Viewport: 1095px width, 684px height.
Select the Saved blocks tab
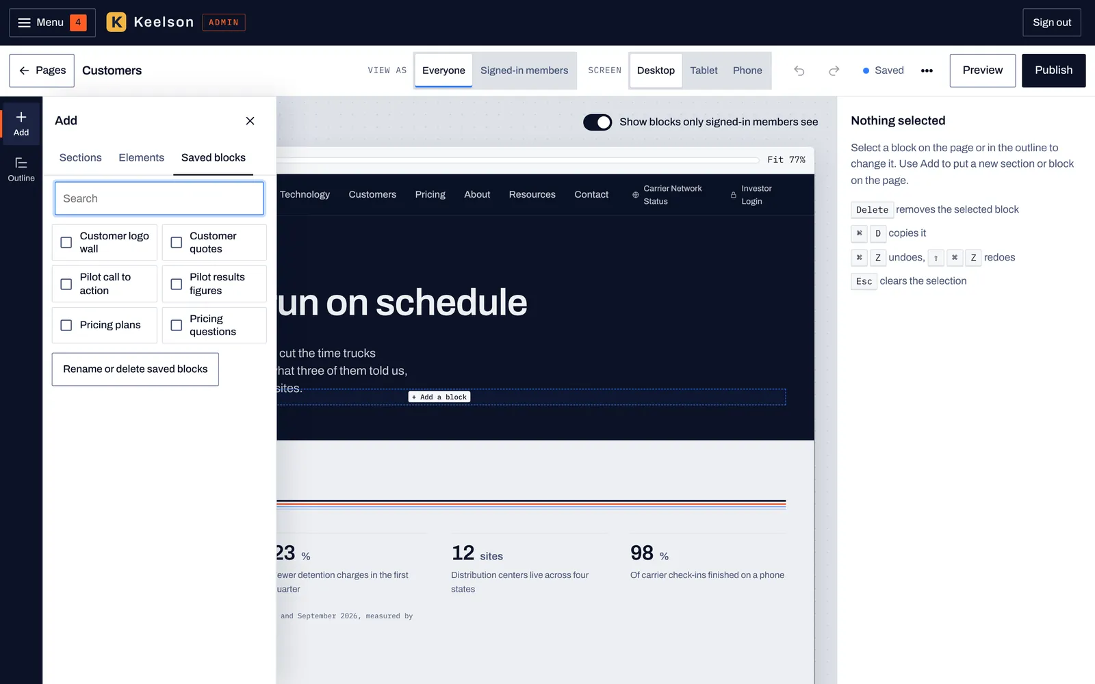(214, 157)
